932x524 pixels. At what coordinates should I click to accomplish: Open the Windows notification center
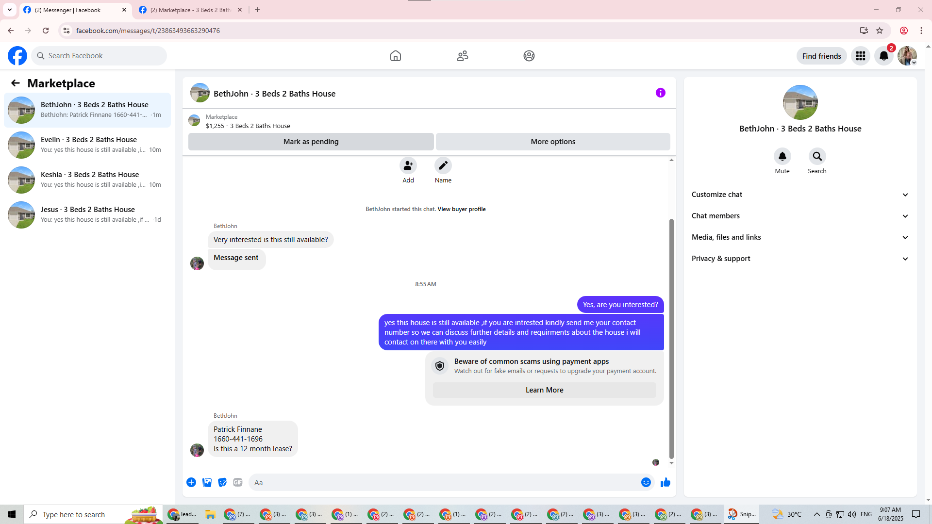point(916,514)
